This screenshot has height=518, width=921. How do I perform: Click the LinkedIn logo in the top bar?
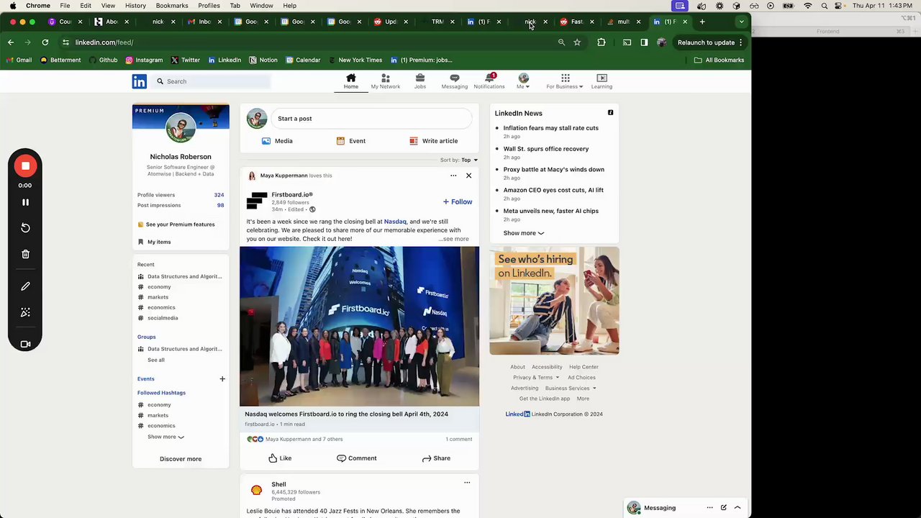tap(140, 81)
